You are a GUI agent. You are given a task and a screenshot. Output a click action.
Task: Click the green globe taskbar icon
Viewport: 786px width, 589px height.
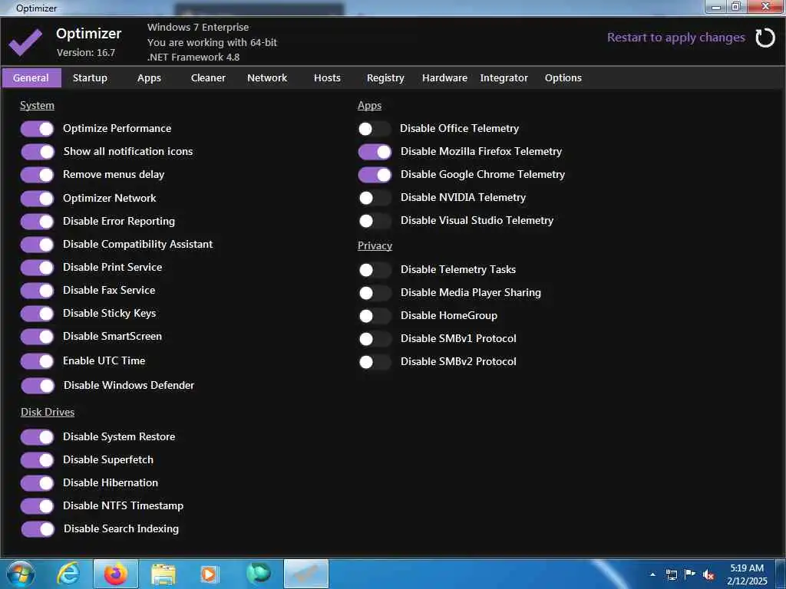pyautogui.click(x=259, y=574)
